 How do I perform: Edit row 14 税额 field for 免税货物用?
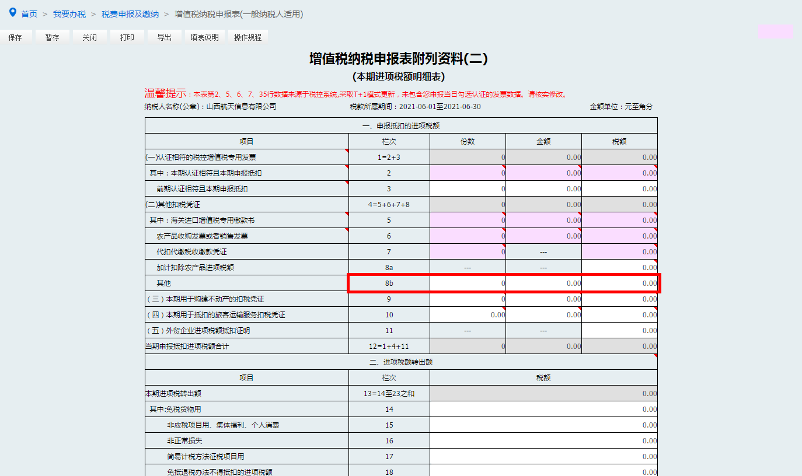coord(544,409)
